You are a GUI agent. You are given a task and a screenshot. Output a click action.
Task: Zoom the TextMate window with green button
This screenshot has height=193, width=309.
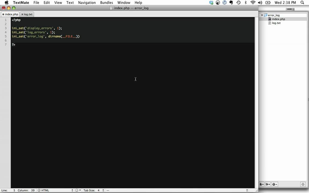[x=14, y=8]
